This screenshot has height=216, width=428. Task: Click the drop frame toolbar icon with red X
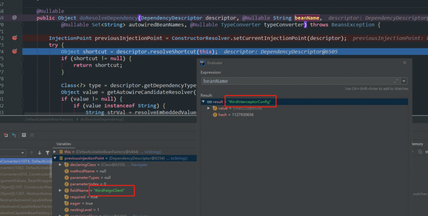[6, 135]
